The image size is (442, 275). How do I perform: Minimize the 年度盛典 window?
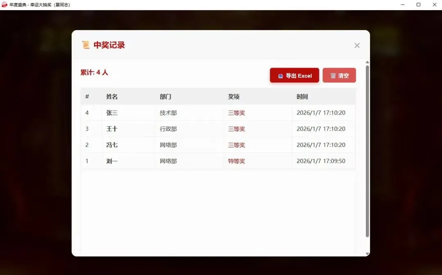pos(403,5)
